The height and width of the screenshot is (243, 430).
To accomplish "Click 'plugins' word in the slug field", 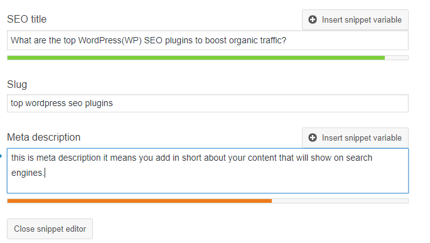I will tap(99, 104).
